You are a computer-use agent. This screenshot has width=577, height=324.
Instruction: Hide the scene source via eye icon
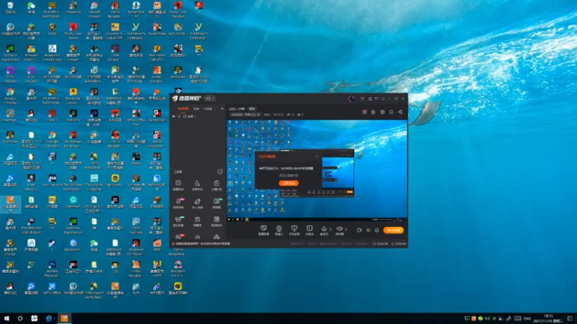click(x=174, y=117)
